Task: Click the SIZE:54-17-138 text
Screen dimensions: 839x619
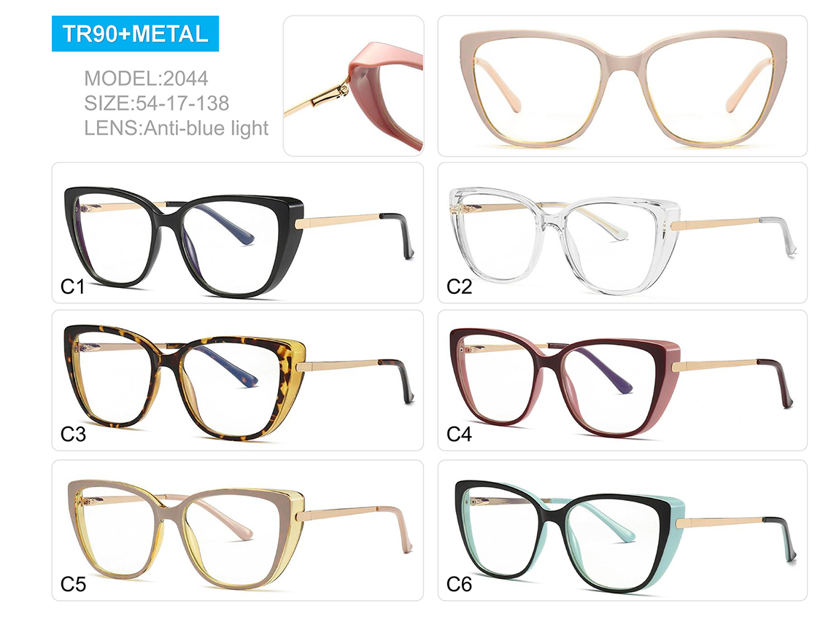Action: 157,104
